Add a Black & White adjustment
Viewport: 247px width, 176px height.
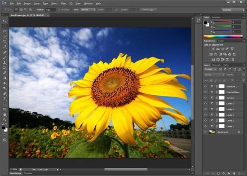pyautogui.click(x=221, y=54)
